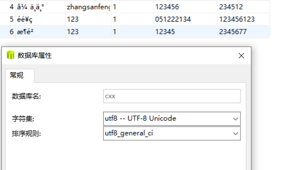284x170 pixels.
Task: Open the 字符集 dropdown arrow
Action: click(x=236, y=119)
